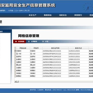
Task: Click phone number 13521321213
Action: pyautogui.click(x=74, y=54)
